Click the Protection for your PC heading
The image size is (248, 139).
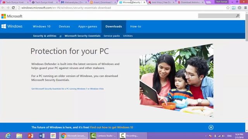[x=70, y=51]
